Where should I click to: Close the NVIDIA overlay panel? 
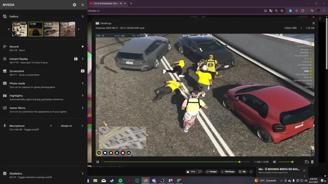coord(83,5)
